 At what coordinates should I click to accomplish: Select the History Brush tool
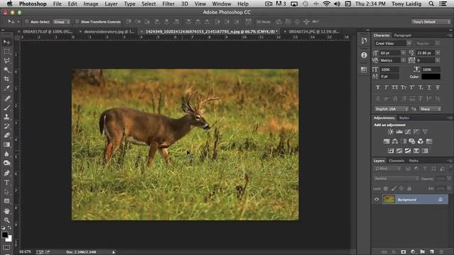tap(6, 126)
